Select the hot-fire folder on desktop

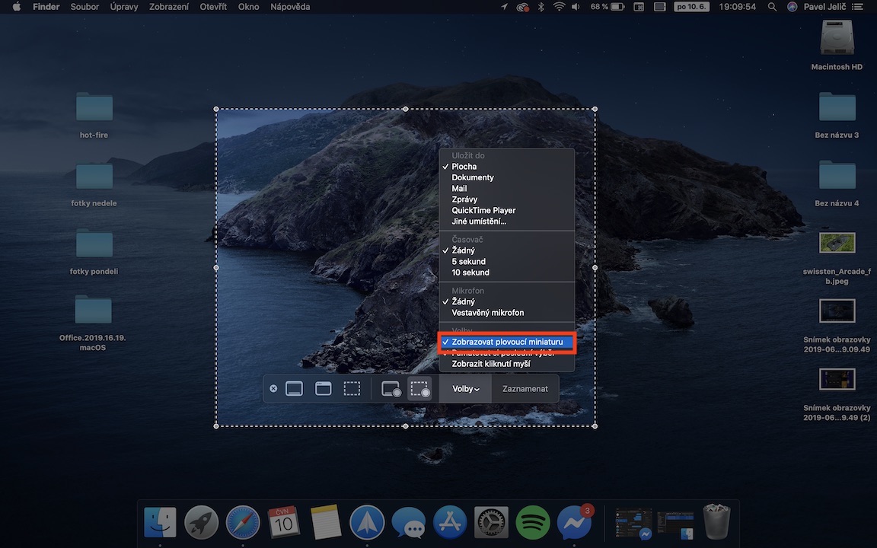coord(94,108)
